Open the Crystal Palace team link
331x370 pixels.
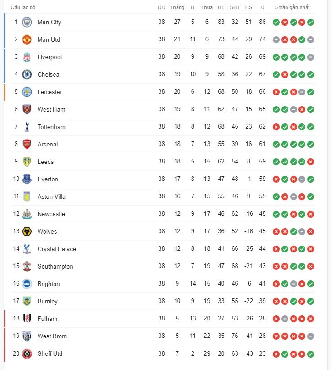[x=57, y=249]
